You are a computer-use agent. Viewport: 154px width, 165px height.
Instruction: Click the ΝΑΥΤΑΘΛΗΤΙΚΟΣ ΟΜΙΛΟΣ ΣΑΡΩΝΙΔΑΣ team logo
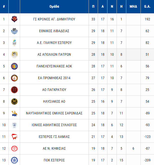pos(14,113)
